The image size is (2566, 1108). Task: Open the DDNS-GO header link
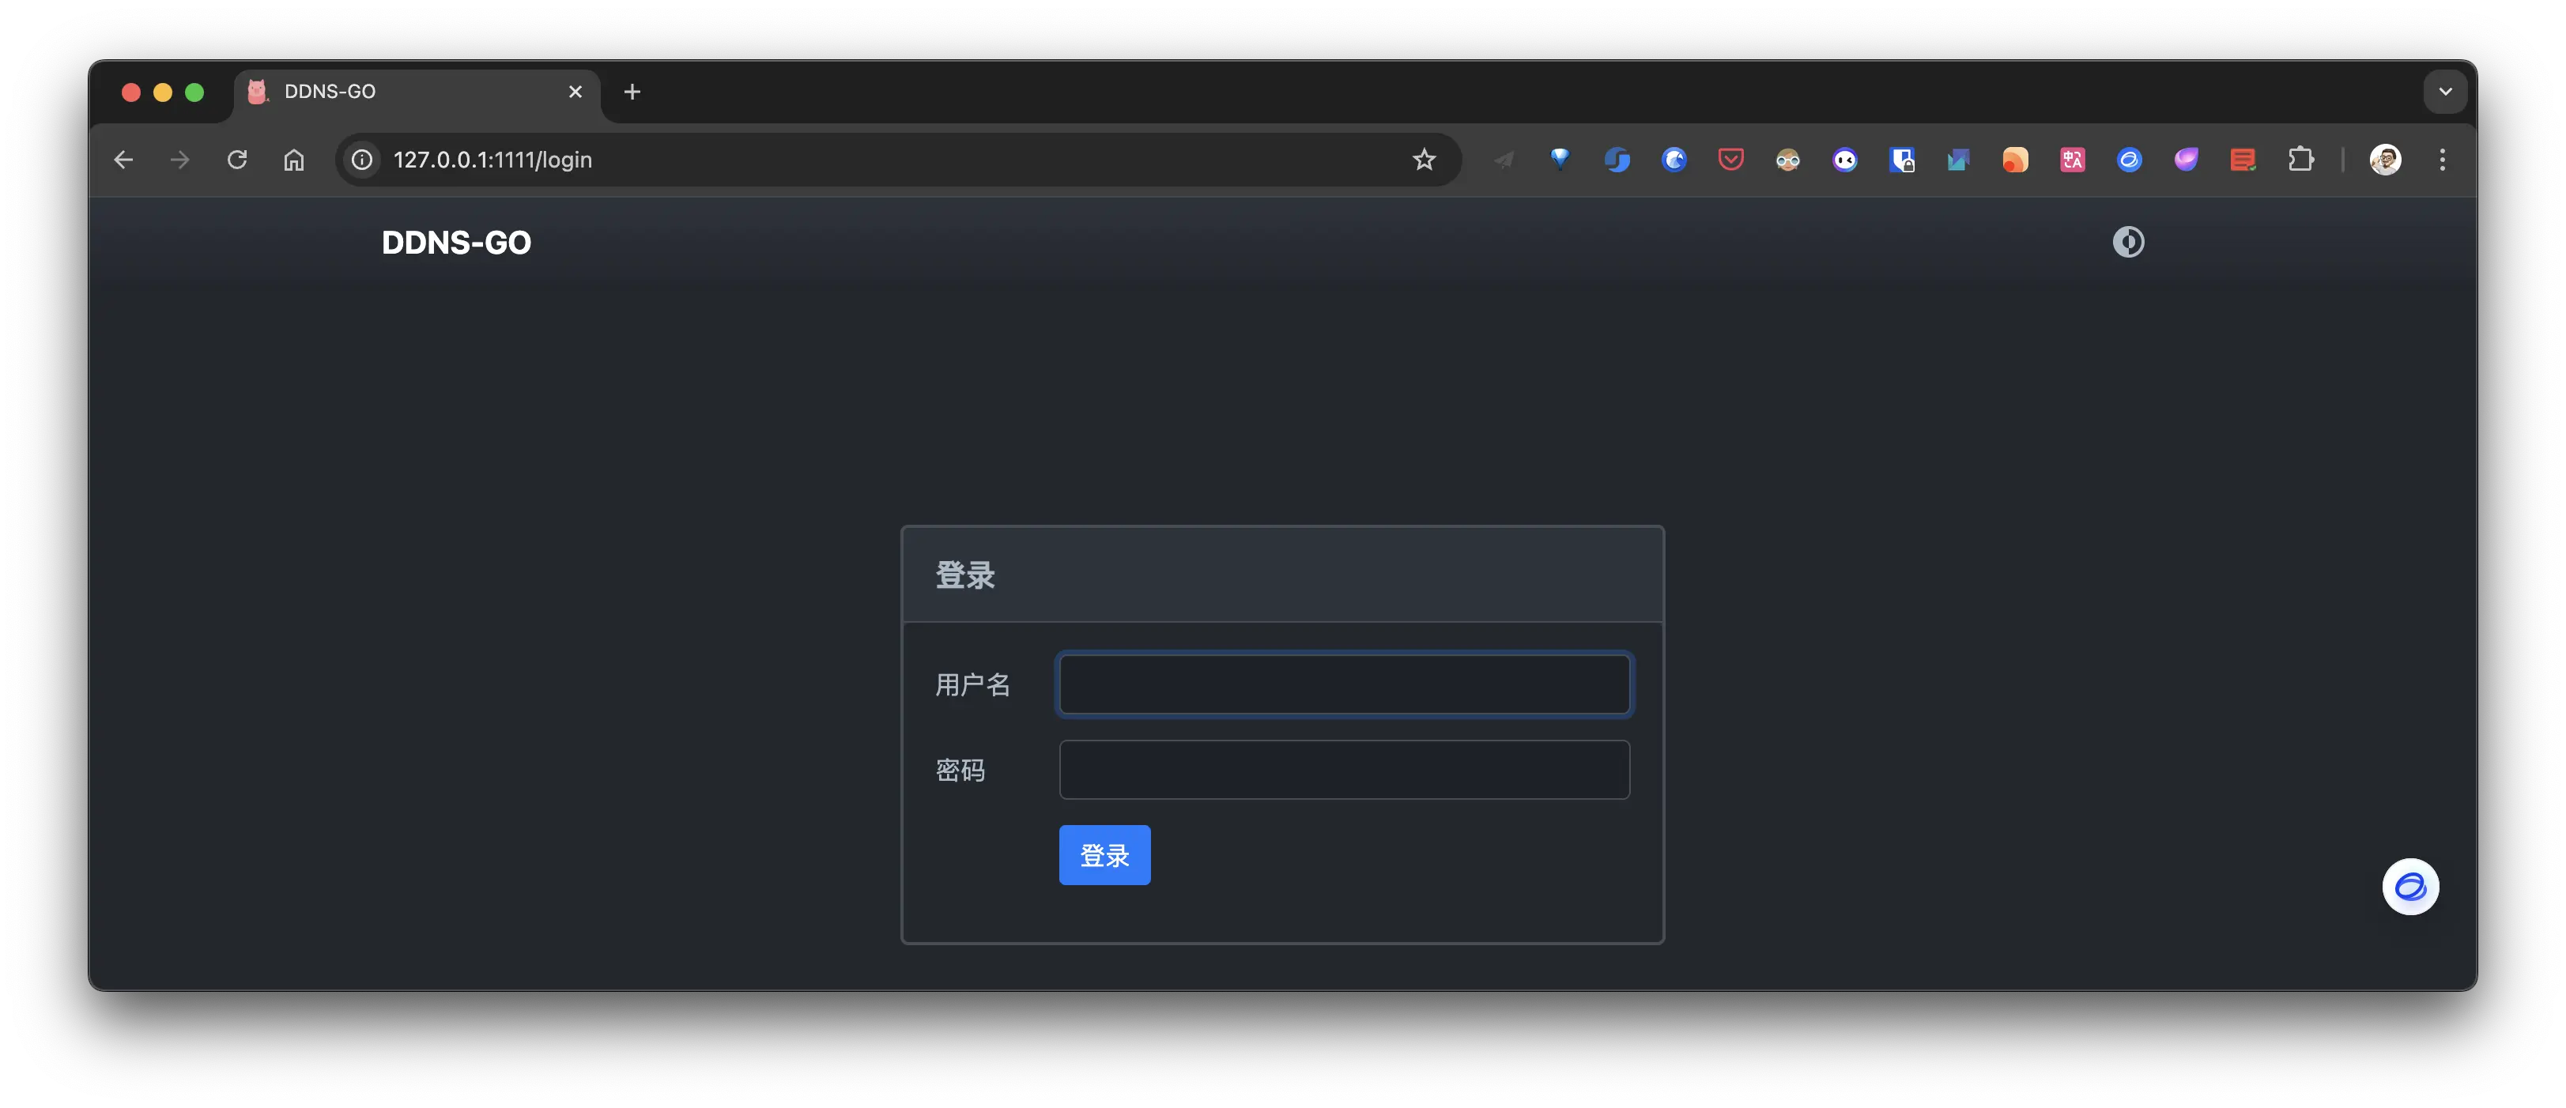(456, 243)
